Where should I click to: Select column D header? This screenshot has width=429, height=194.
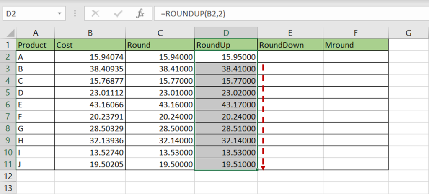pyautogui.click(x=226, y=33)
